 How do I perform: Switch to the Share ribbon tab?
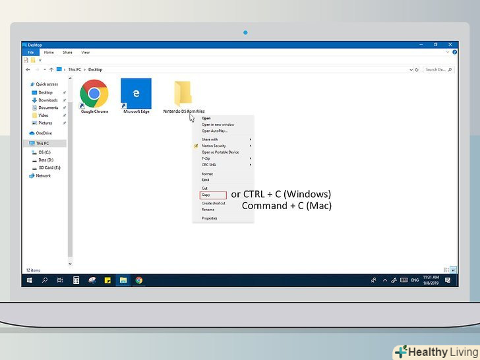click(x=68, y=52)
